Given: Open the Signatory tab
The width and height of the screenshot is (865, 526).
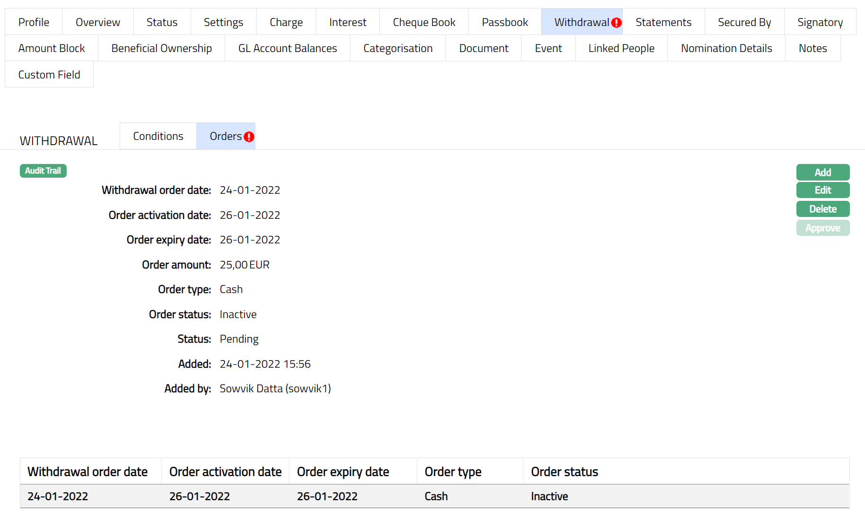Looking at the screenshot, I should pyautogui.click(x=820, y=22).
